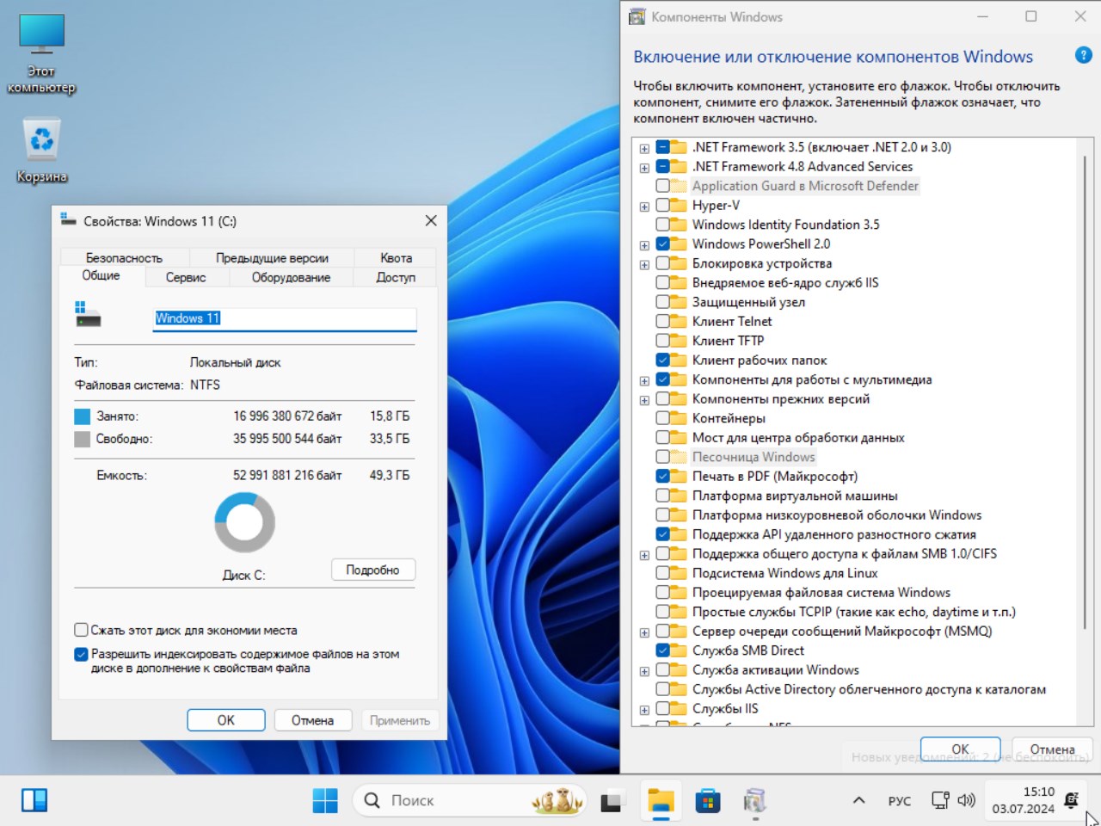Image resolution: width=1101 pixels, height=826 pixels.
Task: Enable Windows Identity Foundation 3.5 checkbox
Action: (662, 225)
